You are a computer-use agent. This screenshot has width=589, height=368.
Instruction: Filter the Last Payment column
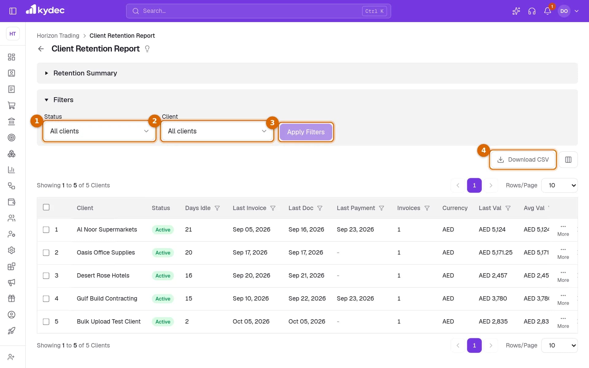point(382,208)
